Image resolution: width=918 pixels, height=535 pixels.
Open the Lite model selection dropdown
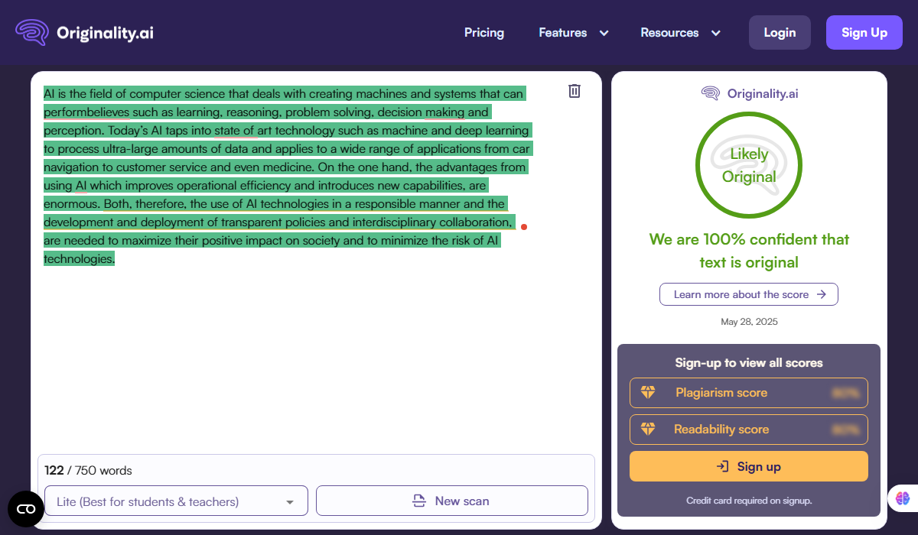[x=176, y=501]
